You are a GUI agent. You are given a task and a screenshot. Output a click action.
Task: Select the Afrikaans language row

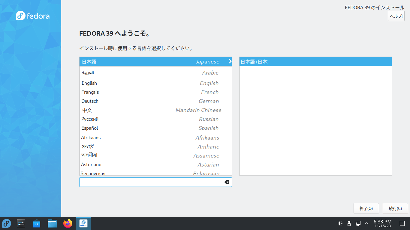coord(155,138)
